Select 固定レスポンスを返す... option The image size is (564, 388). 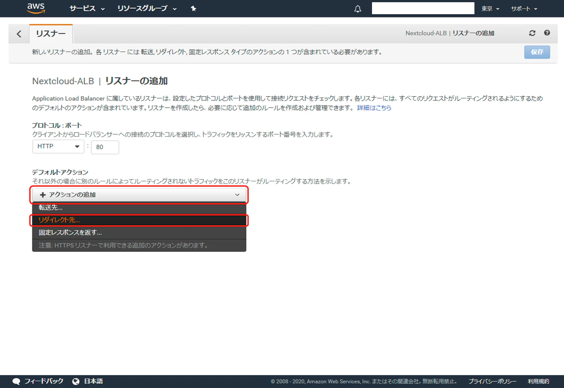tap(139, 232)
